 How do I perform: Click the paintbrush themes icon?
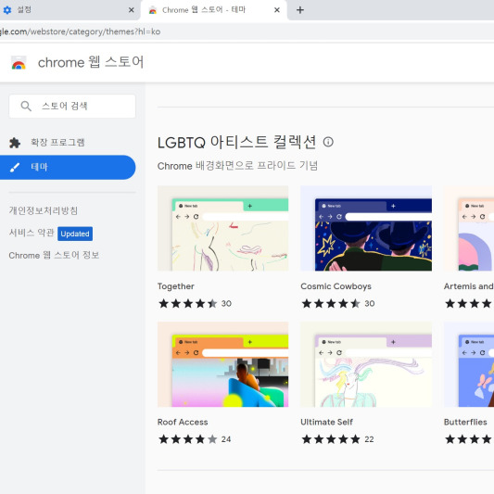click(15, 167)
